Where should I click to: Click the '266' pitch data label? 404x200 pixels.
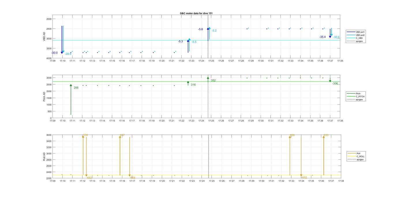point(76,88)
